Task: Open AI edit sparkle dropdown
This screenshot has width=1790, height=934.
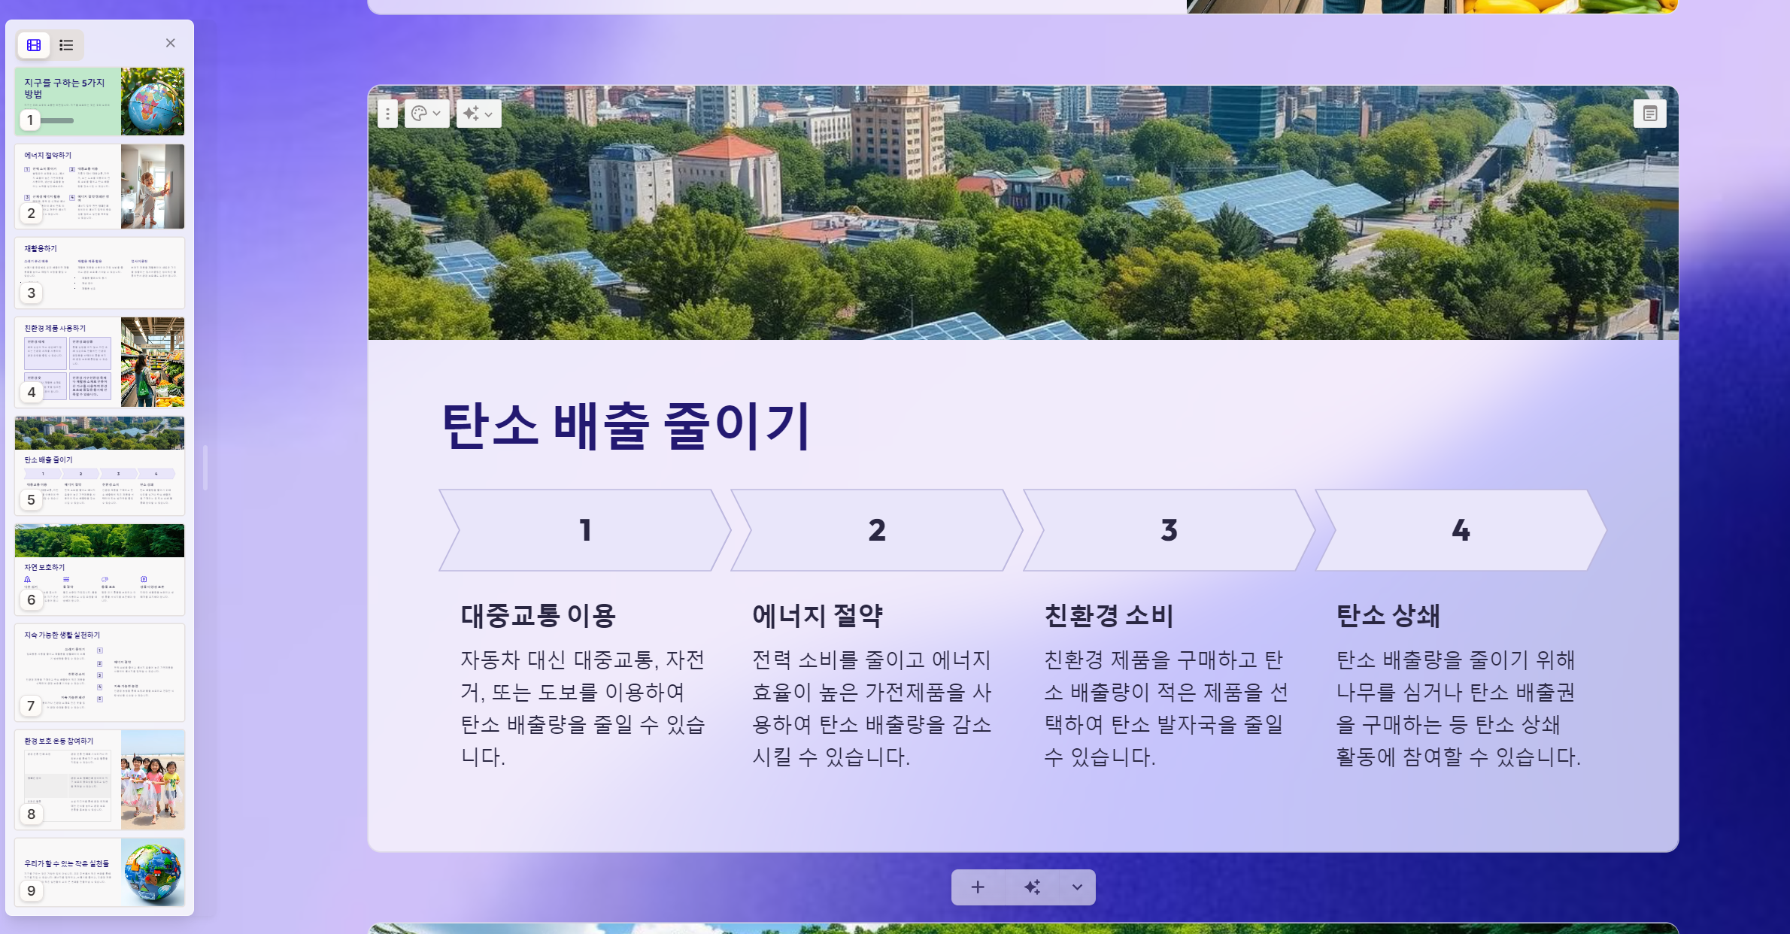Action: coord(478,114)
